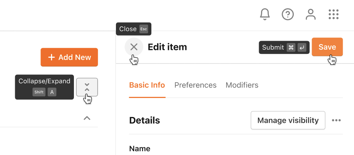354x155 pixels.
Task: Click the Name field label
Action: click(x=140, y=149)
